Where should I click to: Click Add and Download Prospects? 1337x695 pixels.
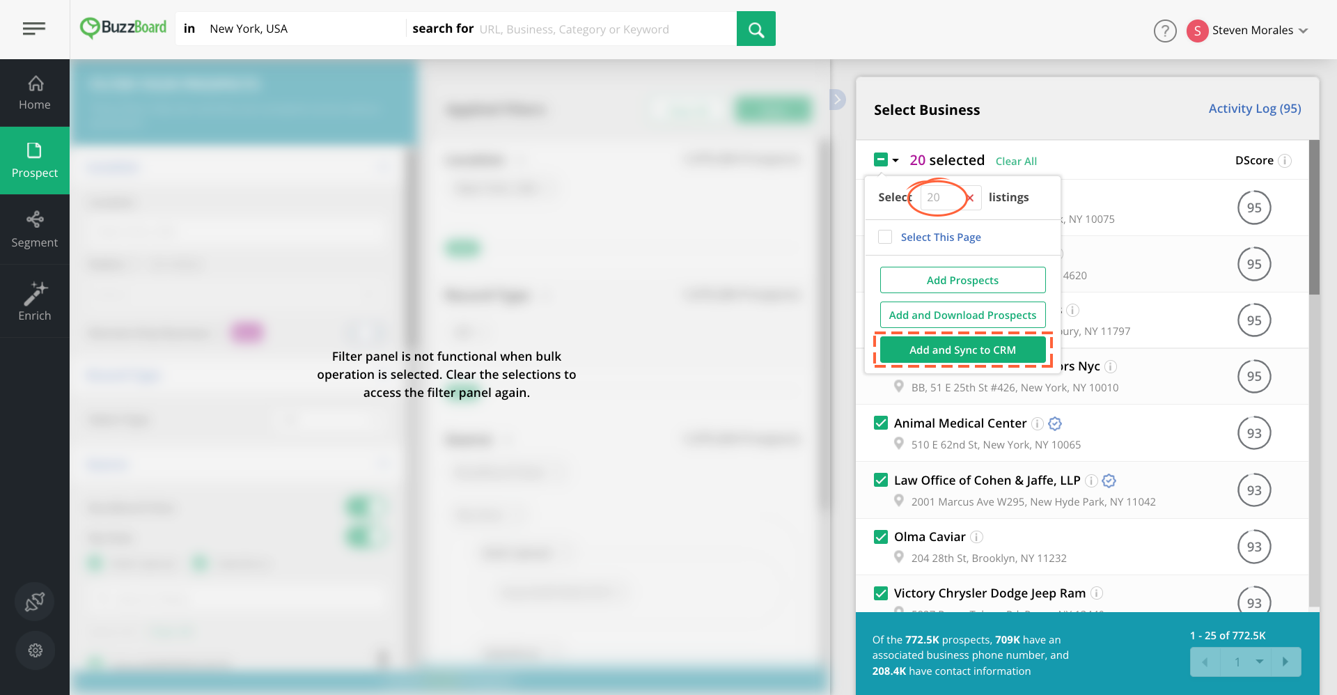(962, 315)
